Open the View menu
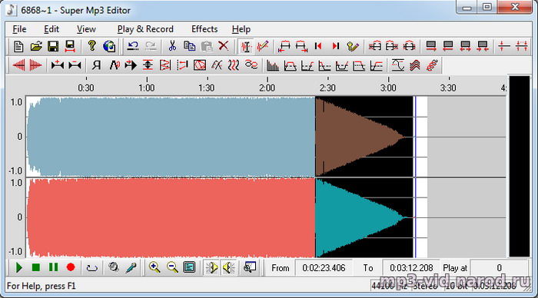The image size is (538, 298). click(86, 29)
